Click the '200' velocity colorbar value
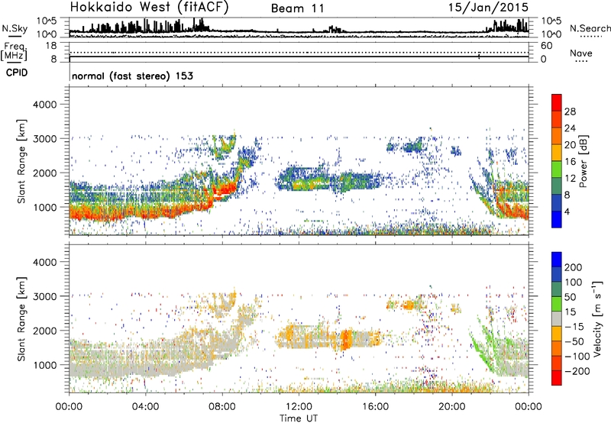 (574, 267)
